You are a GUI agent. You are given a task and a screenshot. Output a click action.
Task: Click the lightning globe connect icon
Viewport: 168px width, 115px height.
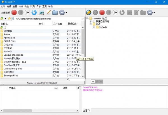(89, 13)
